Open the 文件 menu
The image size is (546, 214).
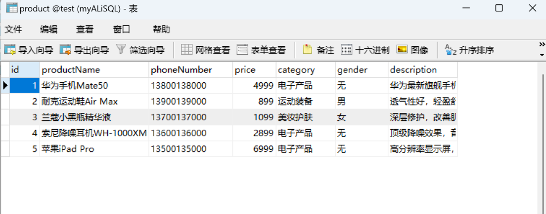(13, 30)
